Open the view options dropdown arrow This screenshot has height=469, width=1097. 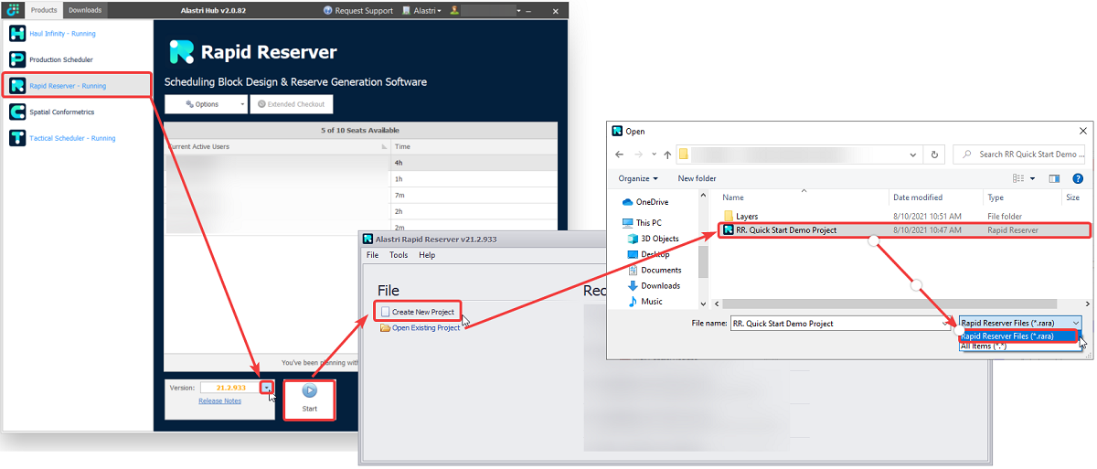(1033, 178)
